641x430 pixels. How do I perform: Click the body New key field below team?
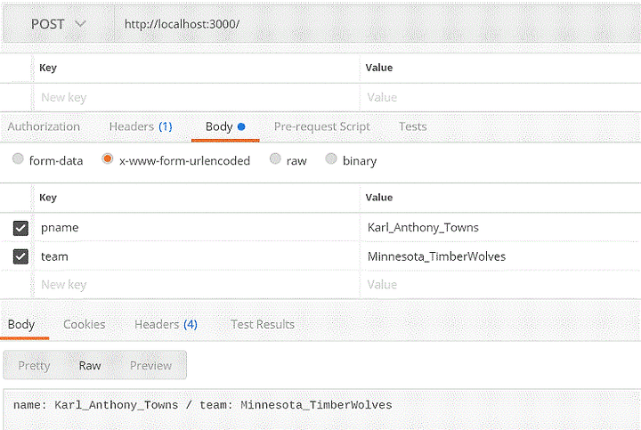(196, 285)
